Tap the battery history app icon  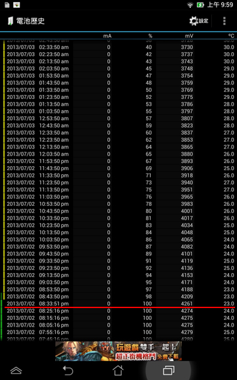11,21
